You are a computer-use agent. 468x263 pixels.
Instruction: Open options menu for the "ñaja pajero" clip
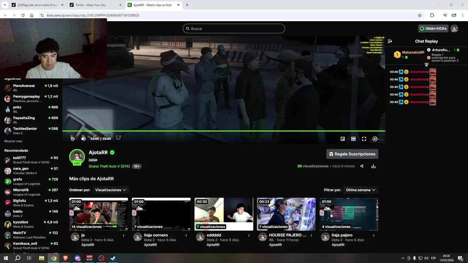point(374,236)
